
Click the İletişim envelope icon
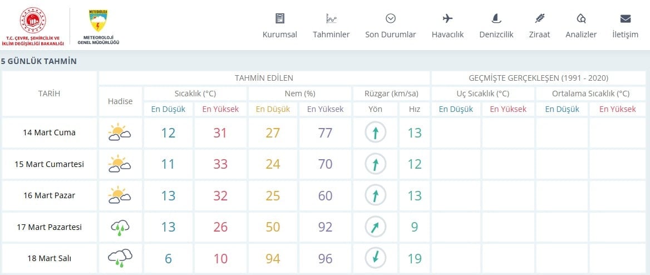click(x=625, y=18)
